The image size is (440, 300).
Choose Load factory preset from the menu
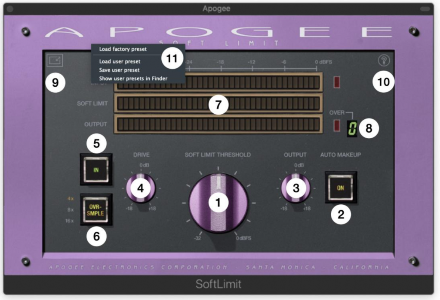(122, 49)
